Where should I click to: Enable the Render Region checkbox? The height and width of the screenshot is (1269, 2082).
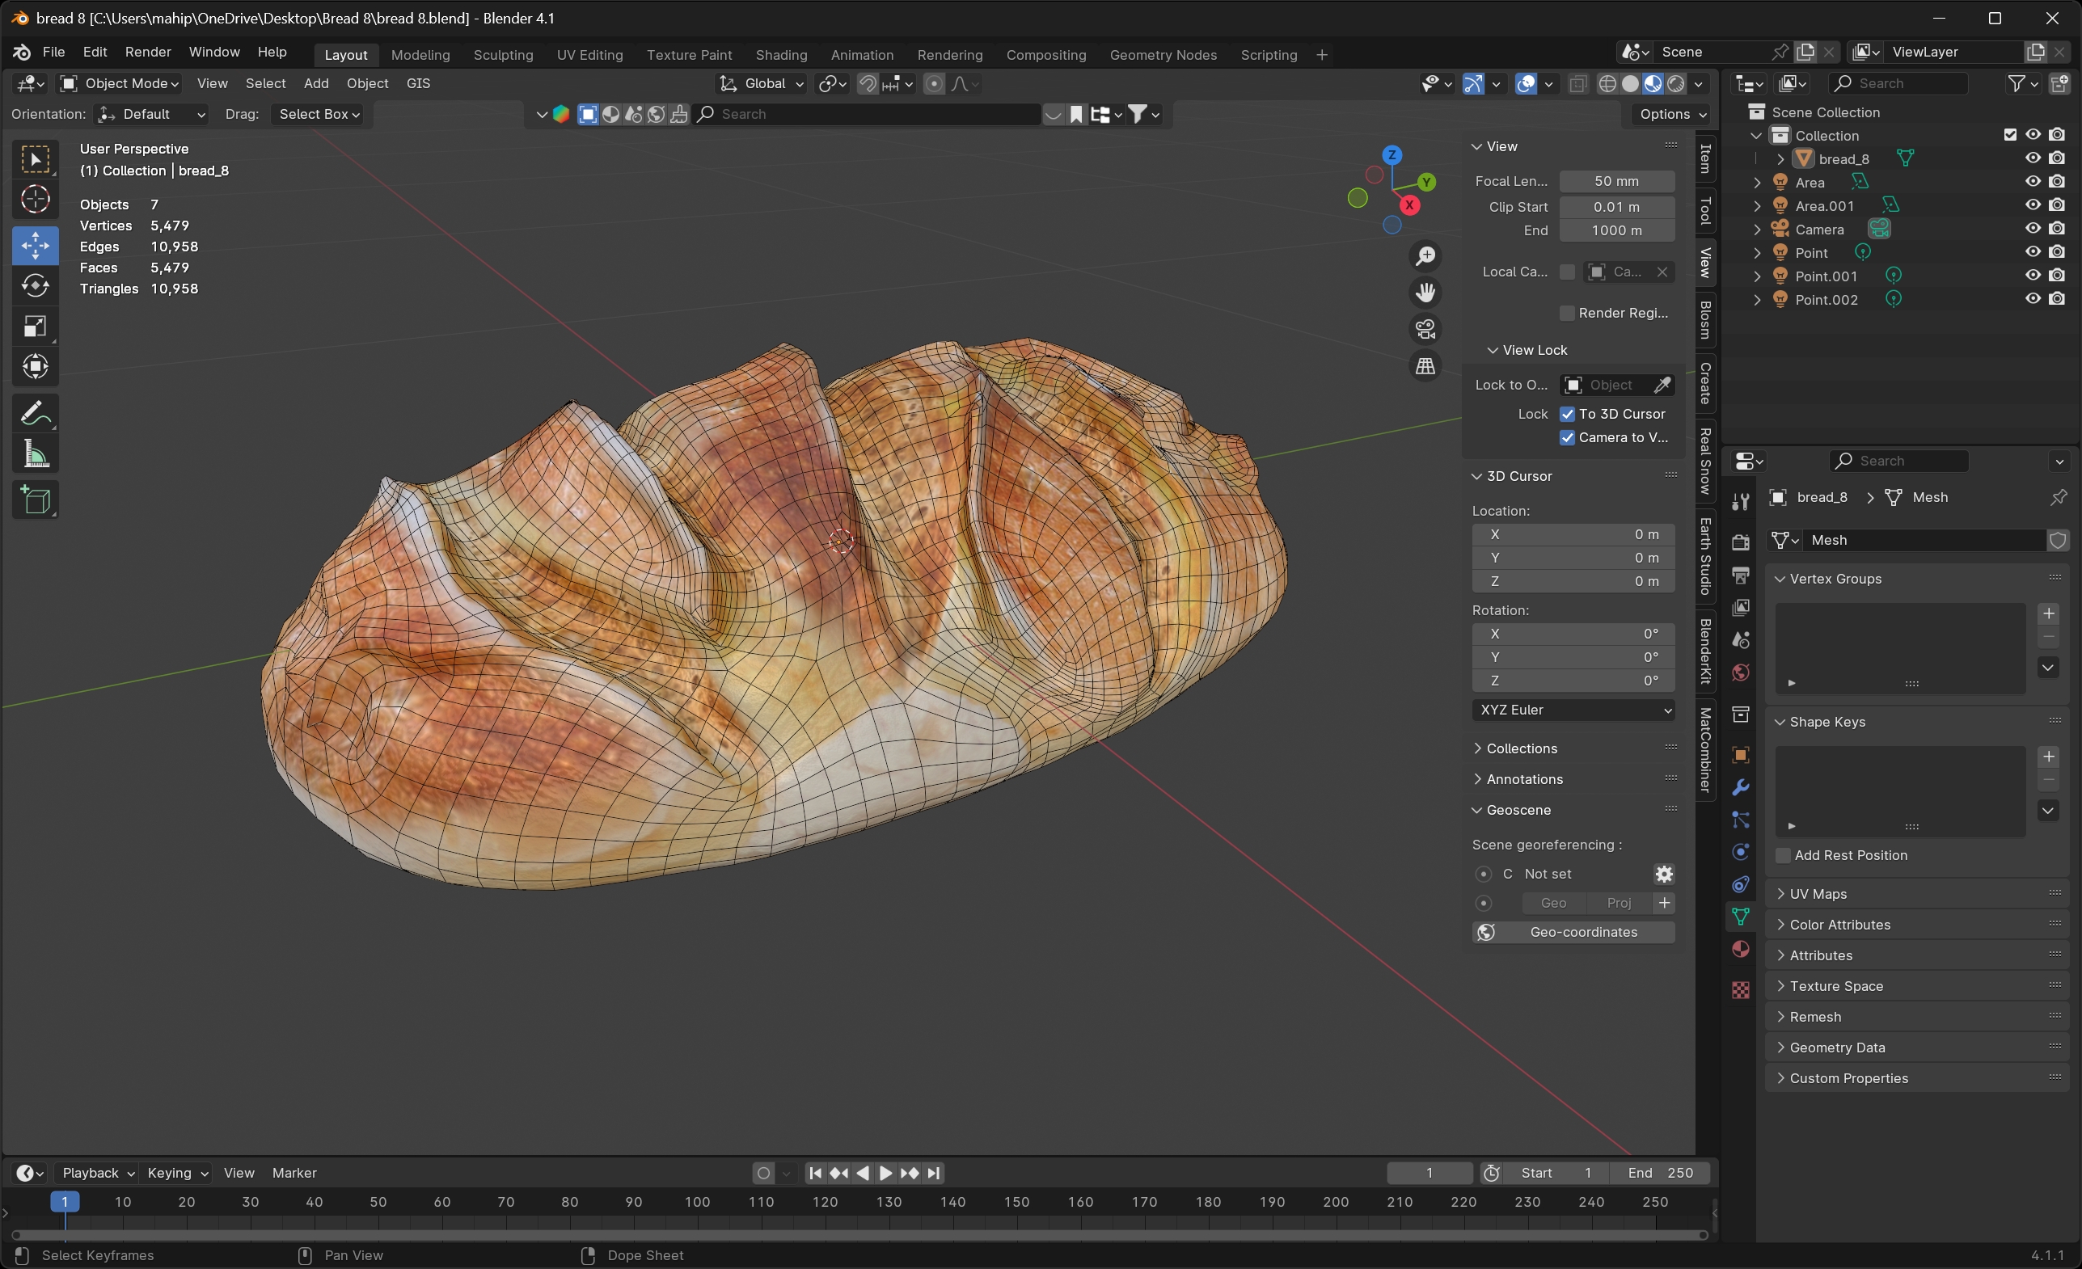coord(1568,313)
